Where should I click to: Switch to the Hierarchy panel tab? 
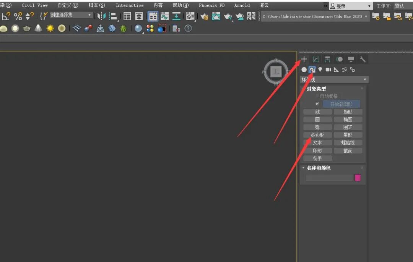(x=327, y=60)
